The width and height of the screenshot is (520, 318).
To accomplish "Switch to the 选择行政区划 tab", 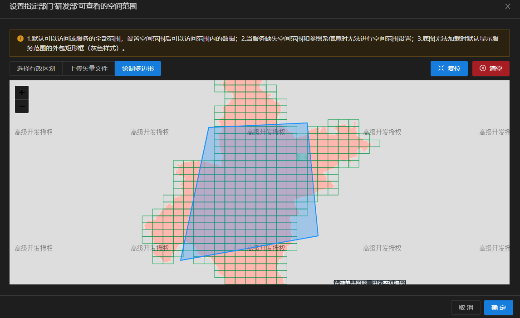I will point(36,68).
